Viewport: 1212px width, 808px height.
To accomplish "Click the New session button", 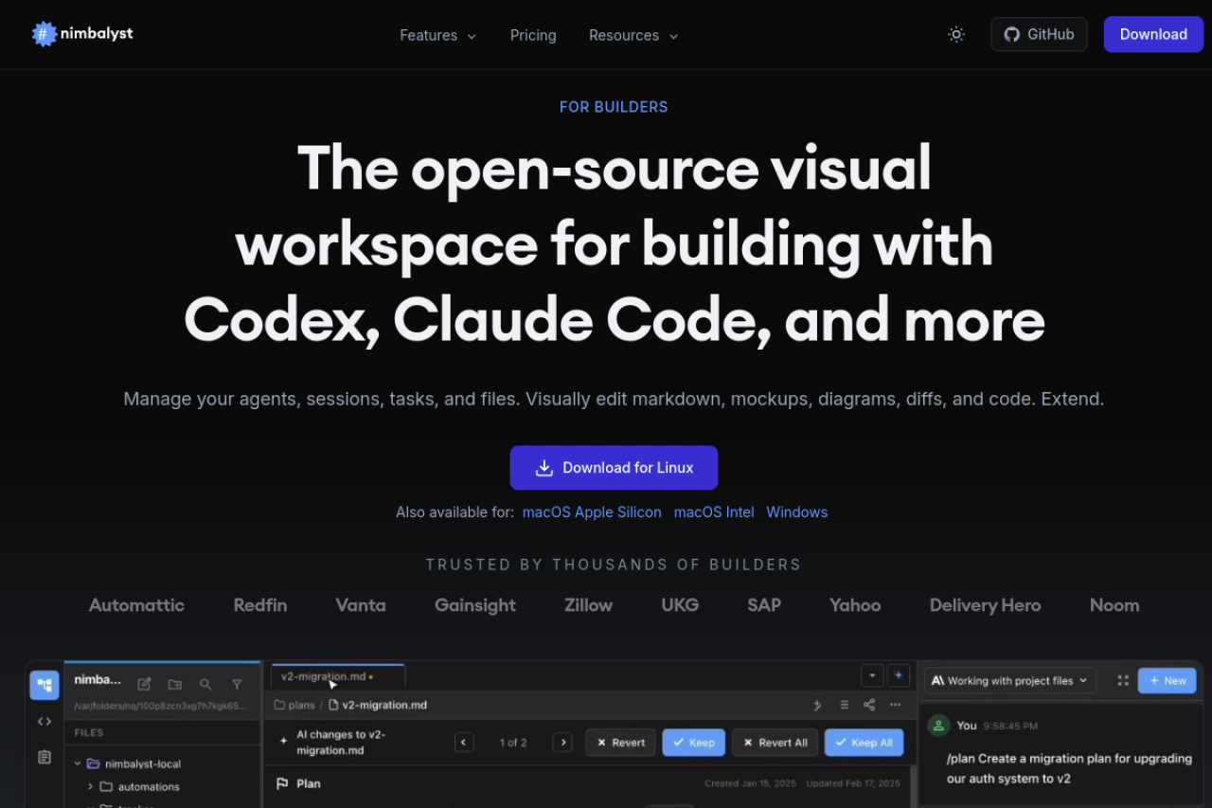I will point(1167,680).
